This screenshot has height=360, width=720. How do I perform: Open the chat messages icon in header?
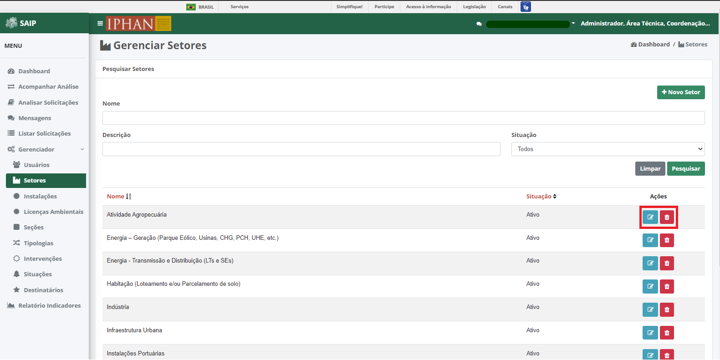pos(479,24)
